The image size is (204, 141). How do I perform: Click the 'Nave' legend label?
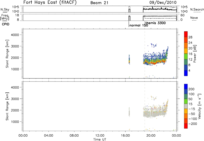click(194, 18)
